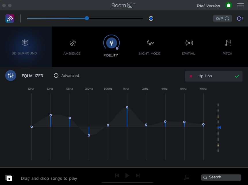The image size is (248, 185).
Task: Click the Boom 3D app logo icon
Action: [x=10, y=19]
